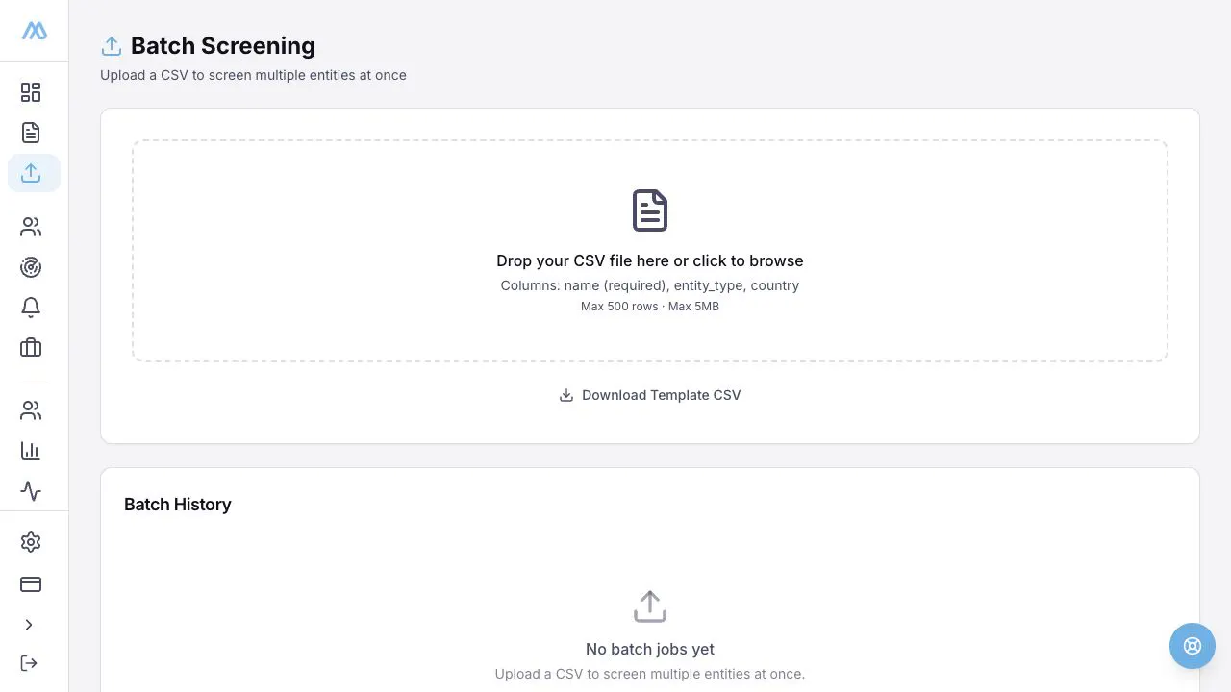Click Download Template CSV link
The width and height of the screenshot is (1231, 692).
click(x=650, y=395)
